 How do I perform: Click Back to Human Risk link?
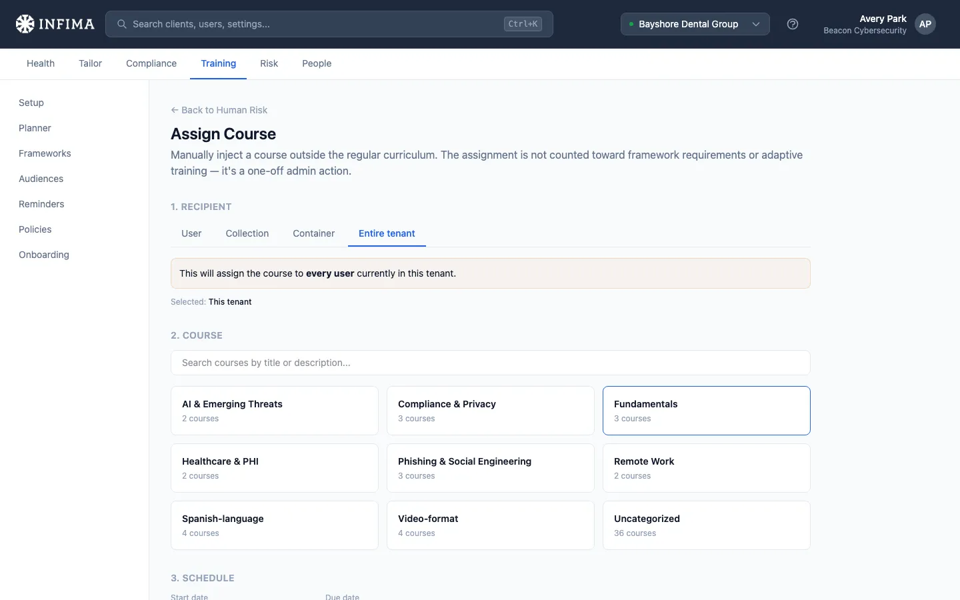click(x=219, y=110)
